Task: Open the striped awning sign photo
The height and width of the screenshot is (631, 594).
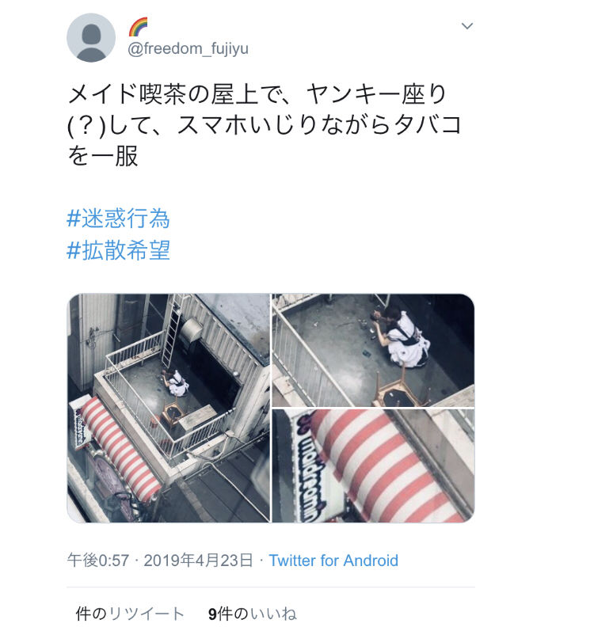Action: [x=374, y=466]
